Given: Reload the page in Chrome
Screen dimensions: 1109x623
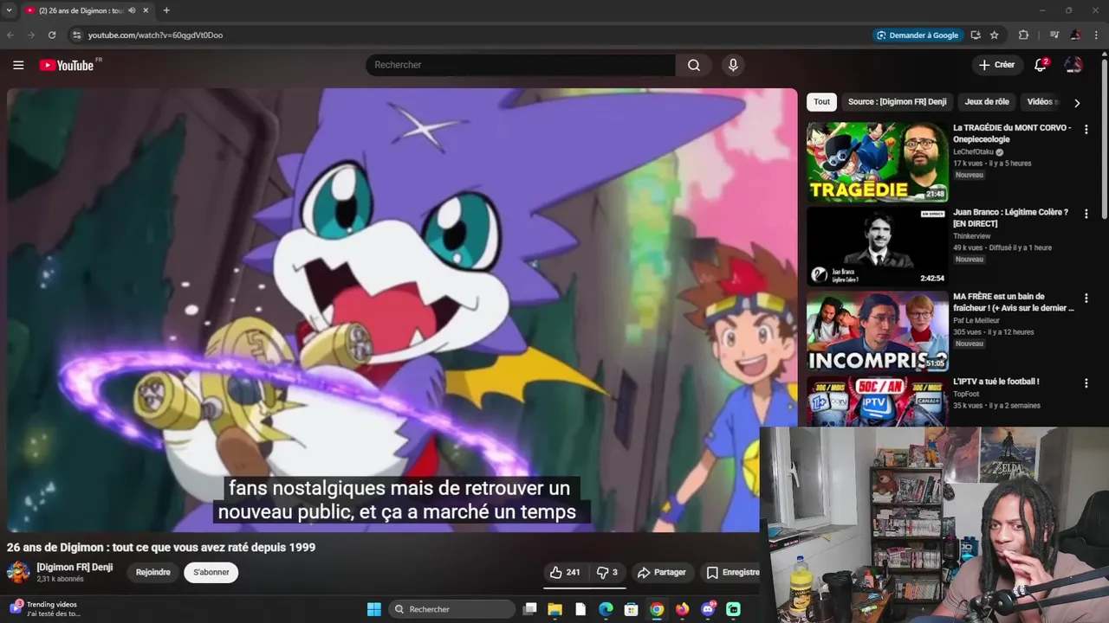Looking at the screenshot, I should point(52,35).
